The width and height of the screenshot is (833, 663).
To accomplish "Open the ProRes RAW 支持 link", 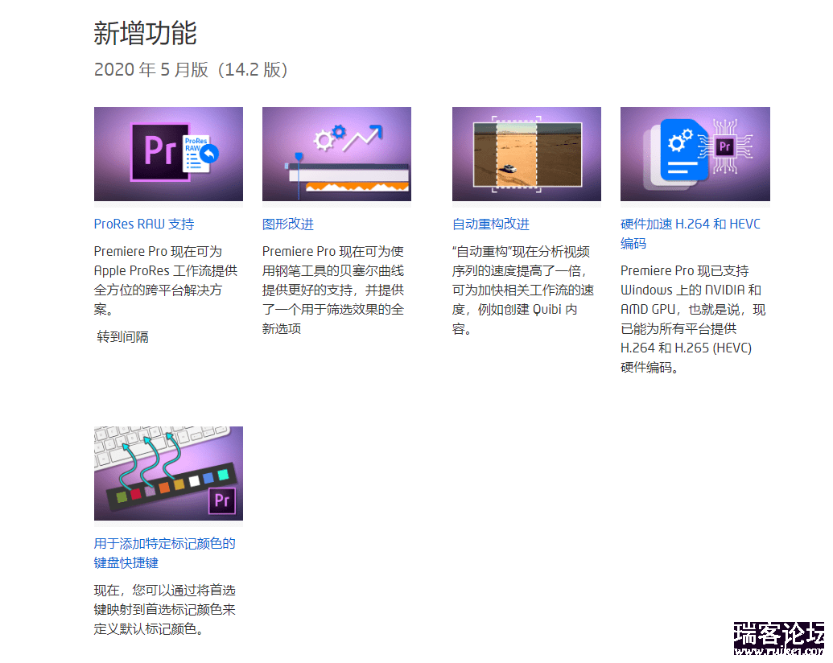I will coord(144,224).
